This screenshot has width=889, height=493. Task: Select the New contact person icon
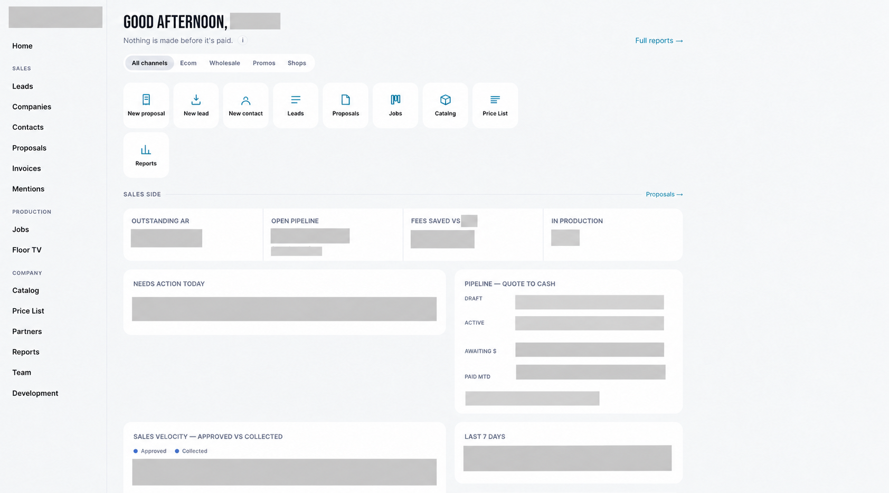click(x=245, y=100)
